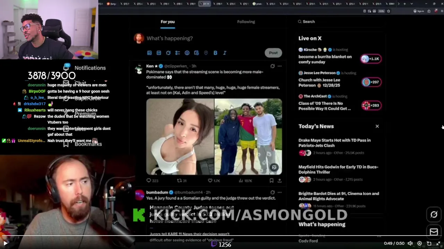Open Grok icon in the compose toolbar

coord(168,53)
